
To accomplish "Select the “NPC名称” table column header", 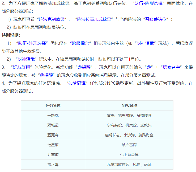I will click(129, 105).
